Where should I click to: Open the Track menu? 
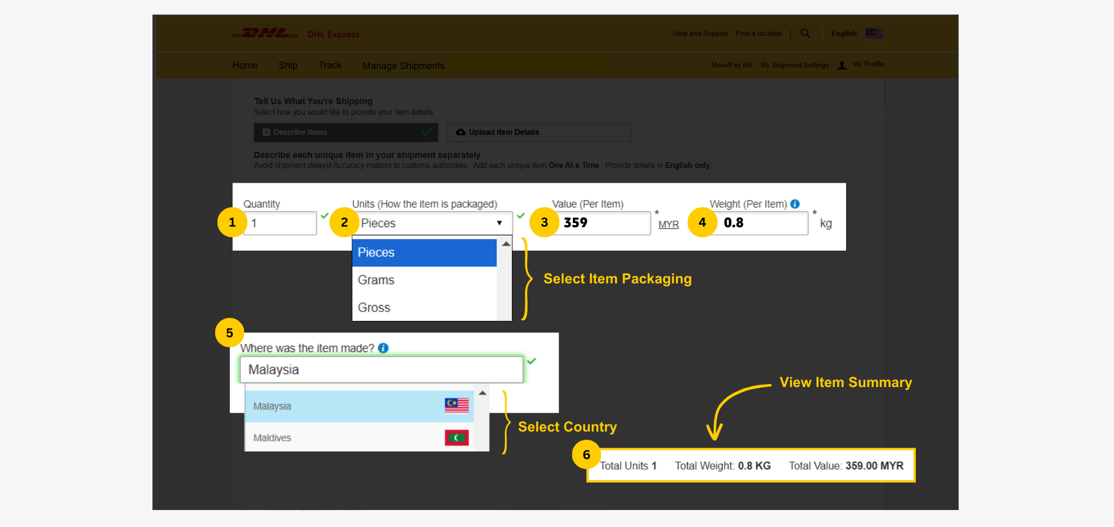tap(330, 66)
